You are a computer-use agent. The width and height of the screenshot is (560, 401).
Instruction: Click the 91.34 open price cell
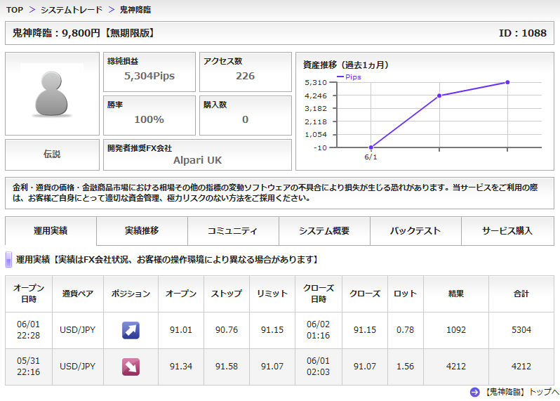(181, 367)
